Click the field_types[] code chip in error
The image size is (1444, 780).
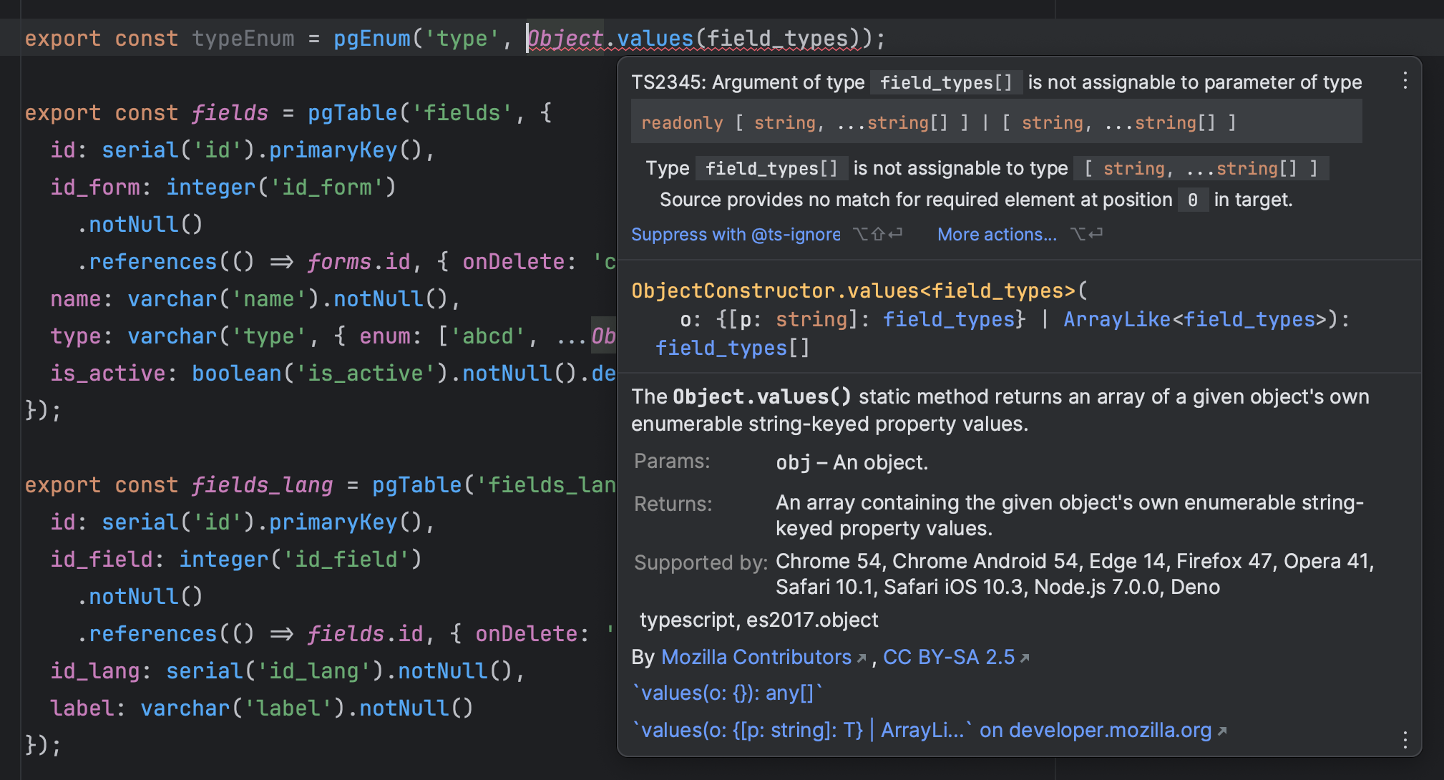(x=946, y=82)
